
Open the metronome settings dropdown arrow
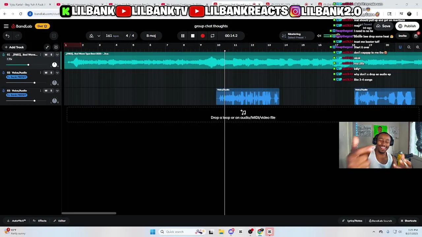point(99,36)
